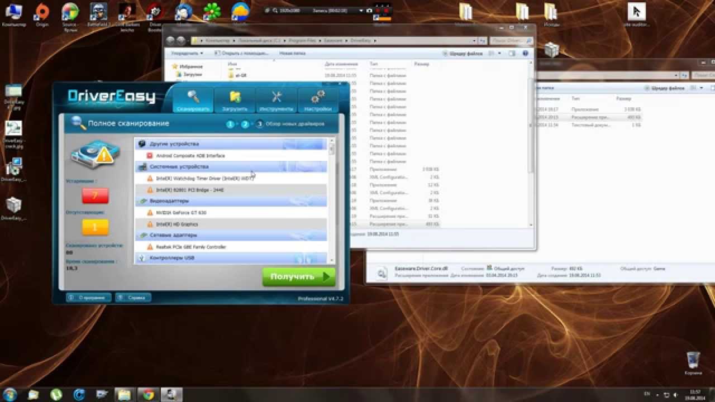Click the green uTorrent icon in taskbar
Screen dimensions: 715x402
(56, 394)
